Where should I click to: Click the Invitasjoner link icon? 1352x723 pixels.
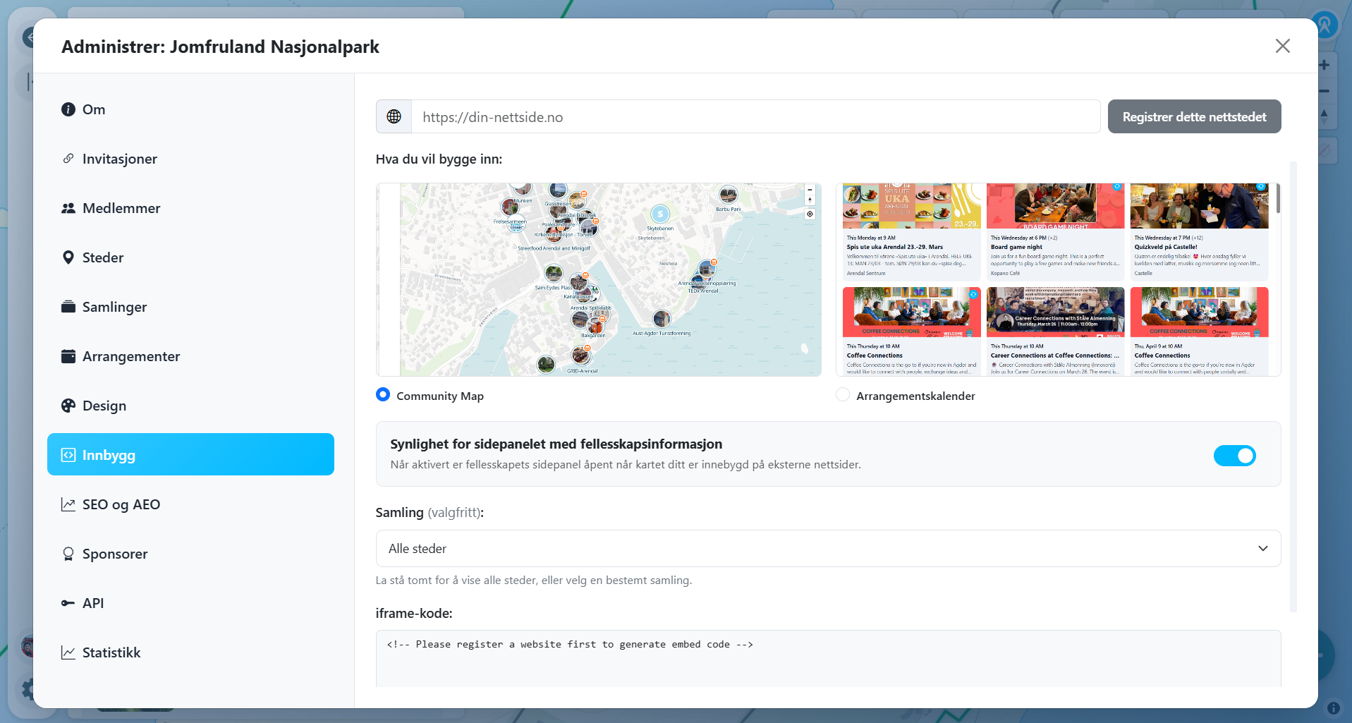68,159
